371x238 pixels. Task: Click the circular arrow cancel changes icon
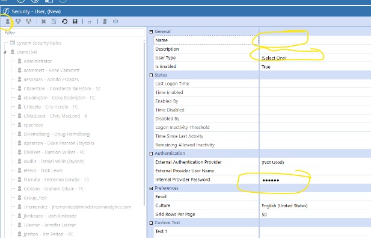(64, 22)
